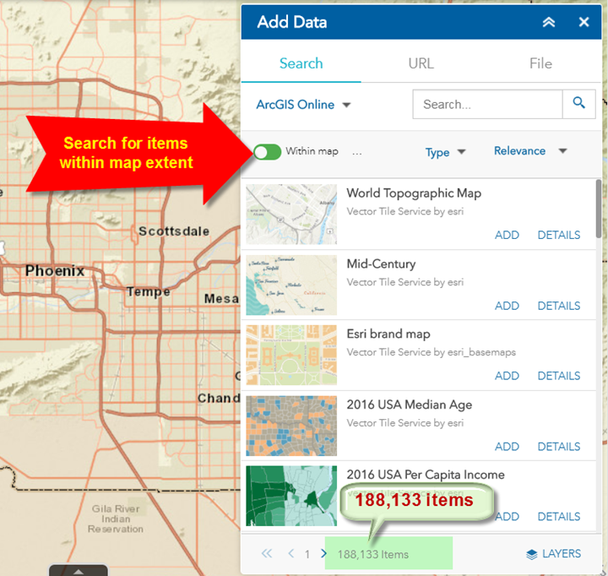This screenshot has height=576, width=608.
Task: Select the Mid-Century map thumbnail
Action: click(x=291, y=285)
